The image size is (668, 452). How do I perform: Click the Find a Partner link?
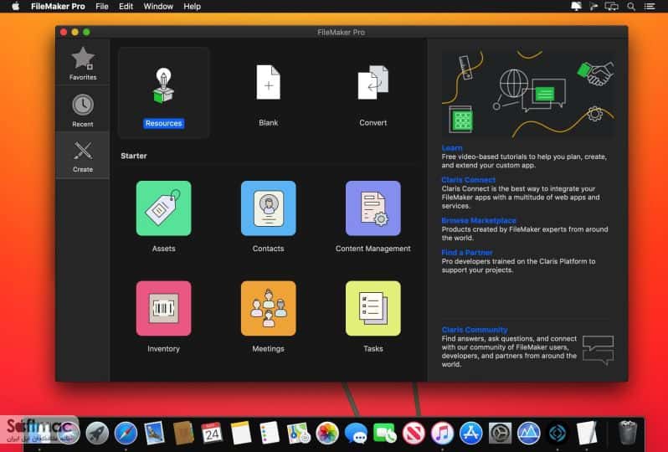[467, 252]
